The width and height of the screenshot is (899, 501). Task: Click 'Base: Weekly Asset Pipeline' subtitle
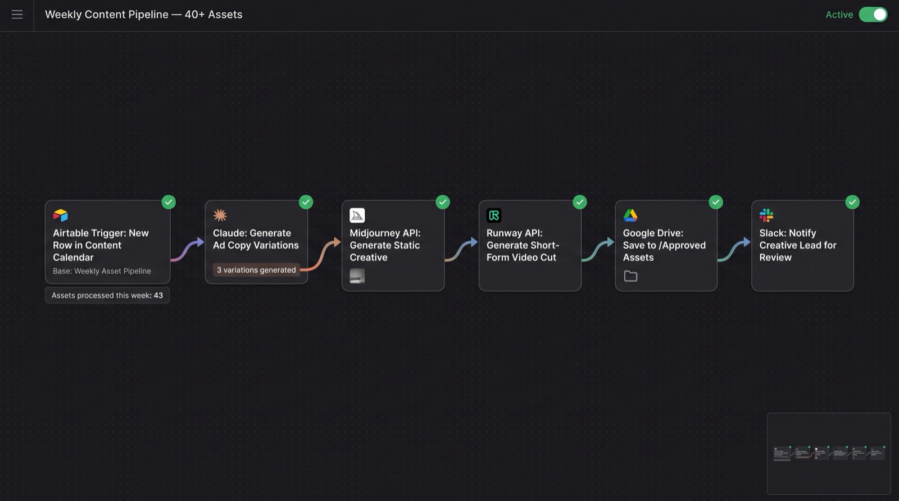pos(102,271)
